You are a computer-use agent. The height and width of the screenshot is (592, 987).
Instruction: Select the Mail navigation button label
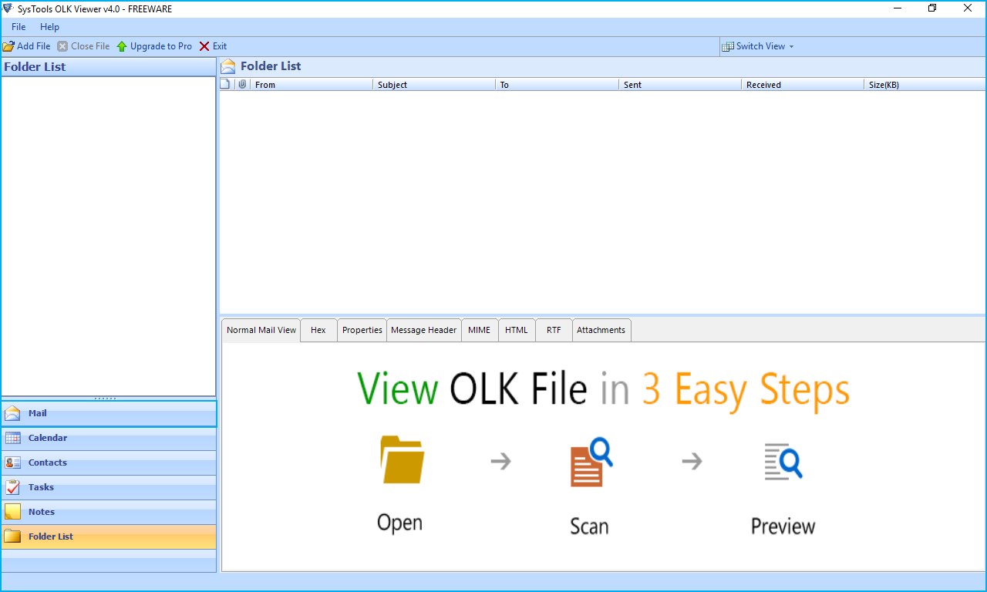point(38,413)
